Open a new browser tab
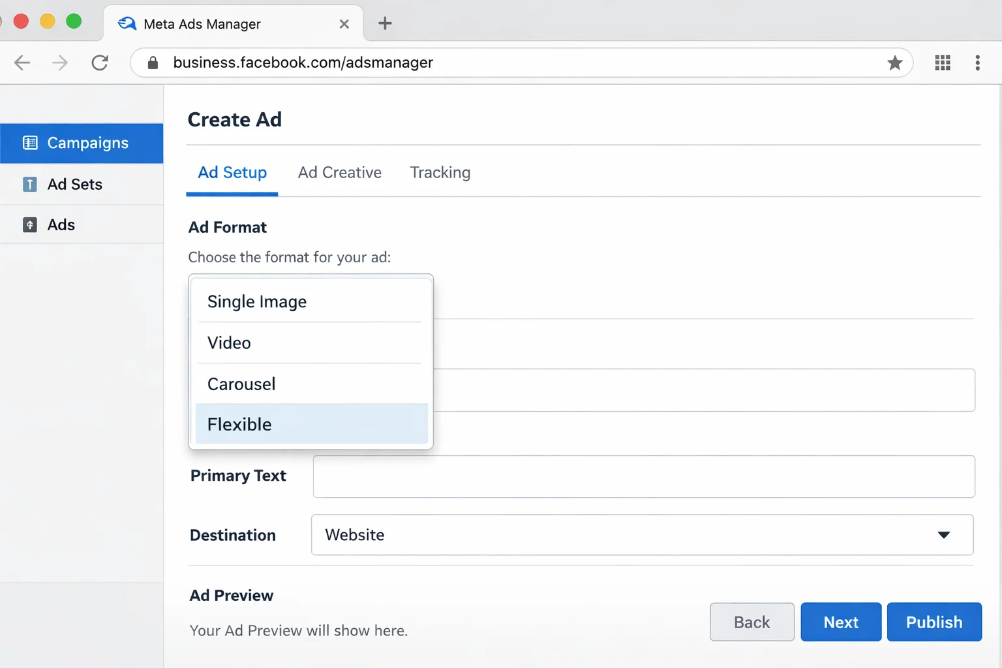1002x668 pixels. point(384,23)
